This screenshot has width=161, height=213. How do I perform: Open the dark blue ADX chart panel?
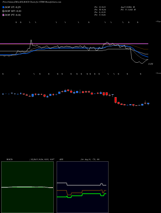(x=82, y=187)
